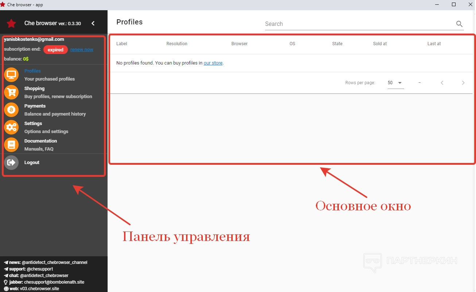Image resolution: width=476 pixels, height=292 pixels.
Task: Open the 'our store' link
Action: point(213,63)
